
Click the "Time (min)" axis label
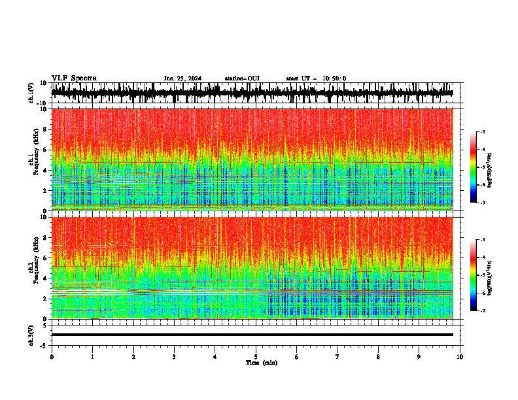262,363
